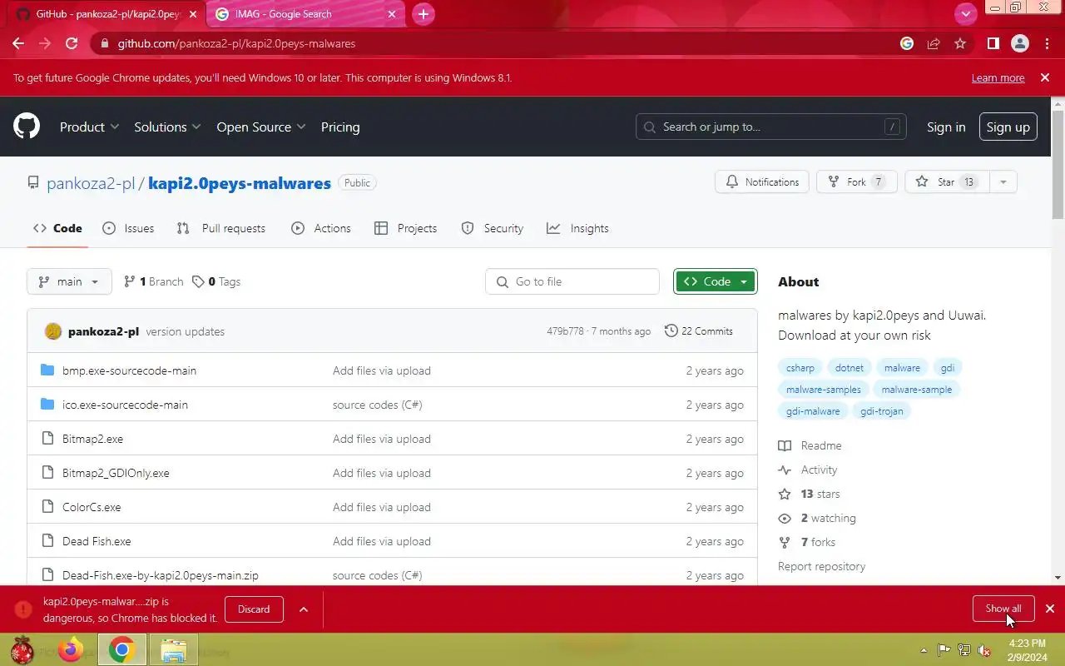Click Report repository link

coord(821,566)
